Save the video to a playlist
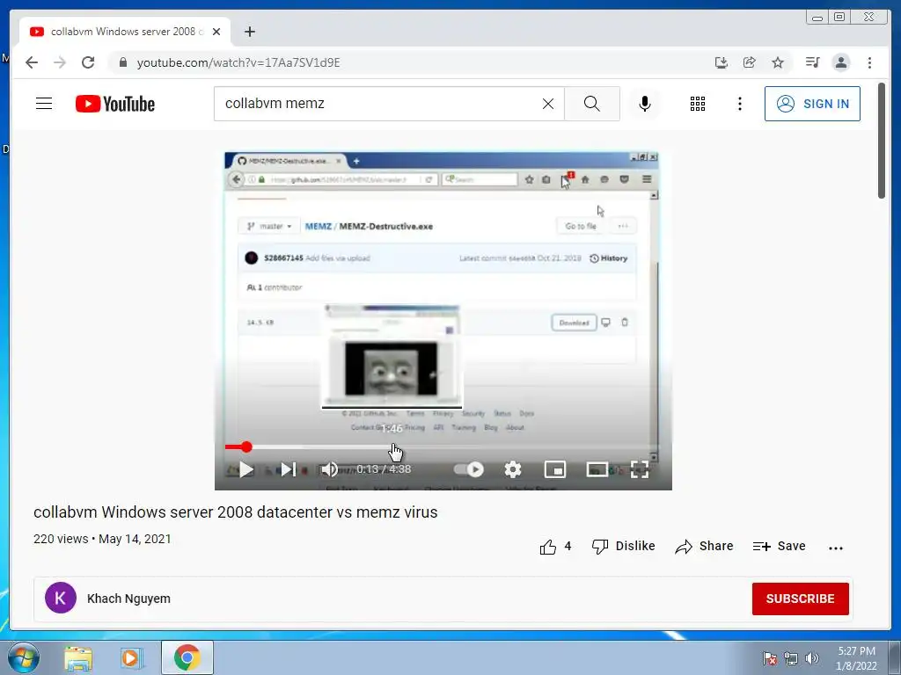Screen dimensions: 901x675 coord(780,547)
